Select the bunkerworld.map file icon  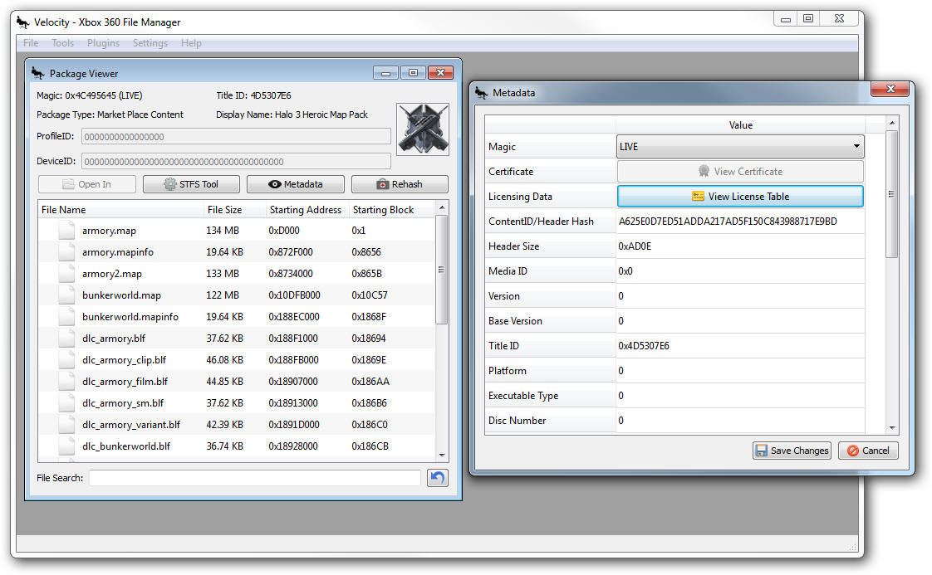click(x=66, y=295)
